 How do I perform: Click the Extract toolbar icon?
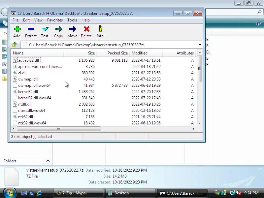click(31, 29)
